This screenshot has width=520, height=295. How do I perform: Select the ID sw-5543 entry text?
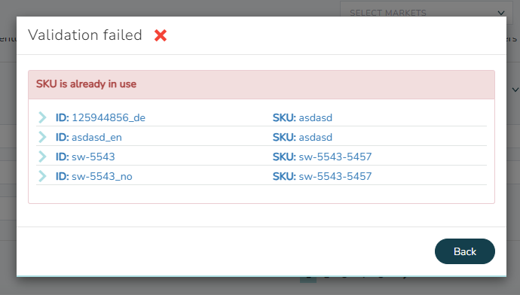click(85, 157)
